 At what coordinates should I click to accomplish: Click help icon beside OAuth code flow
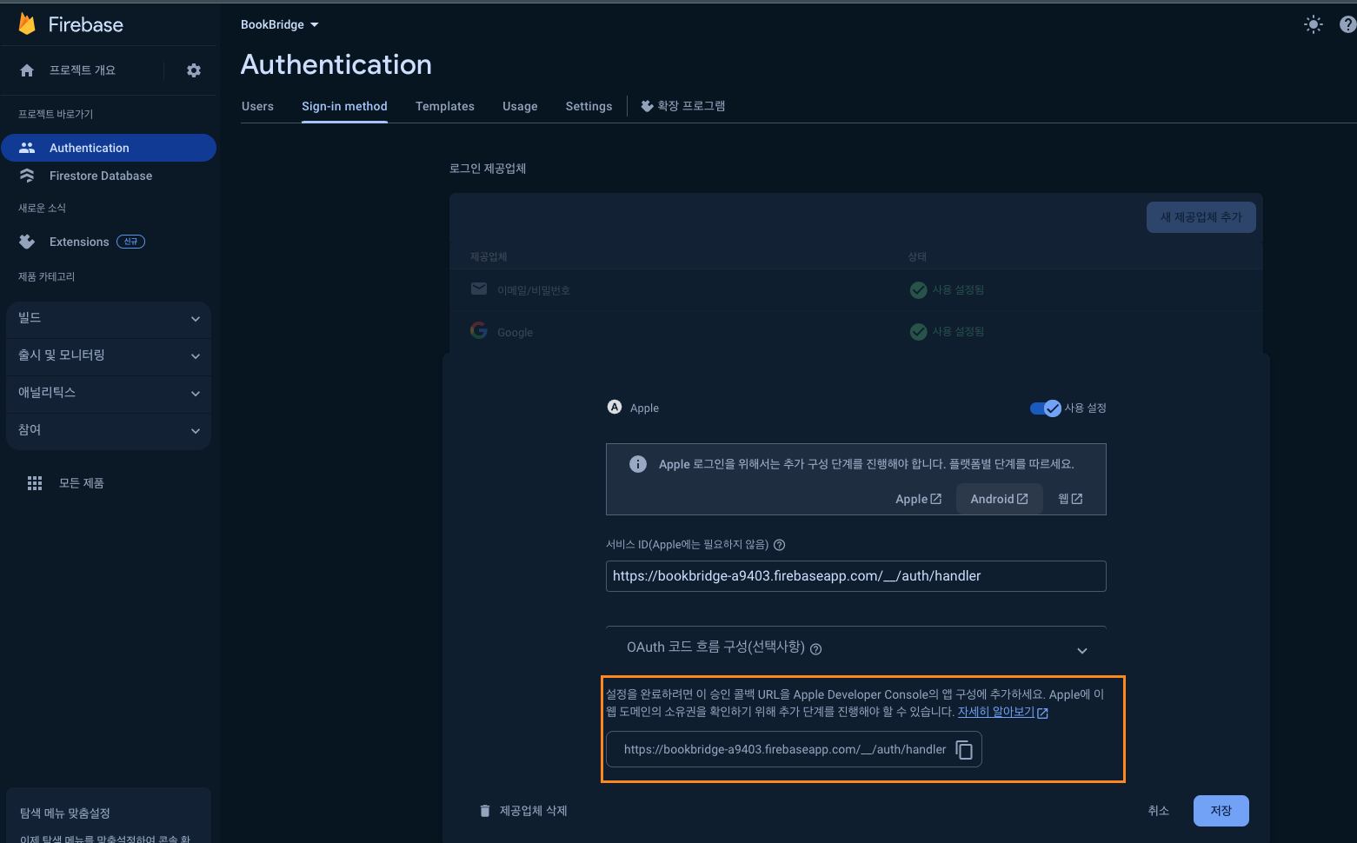(x=816, y=648)
